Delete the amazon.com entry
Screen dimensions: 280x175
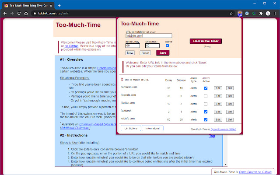coord(230,88)
